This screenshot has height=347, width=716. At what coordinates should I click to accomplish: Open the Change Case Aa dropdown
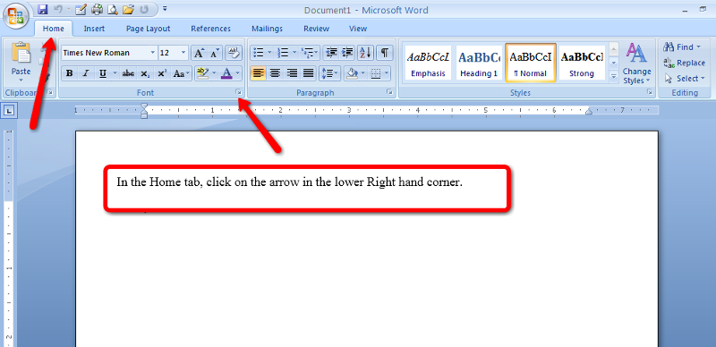click(x=182, y=73)
